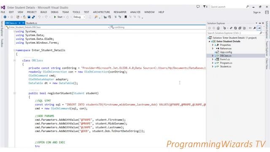
Task: Click the Save icon in toolbar
Action: pos(29,17)
